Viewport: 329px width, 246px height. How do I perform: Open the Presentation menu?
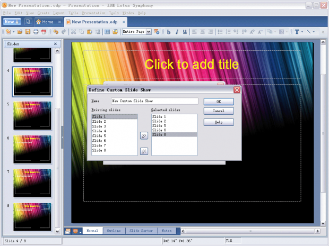pos(93,12)
